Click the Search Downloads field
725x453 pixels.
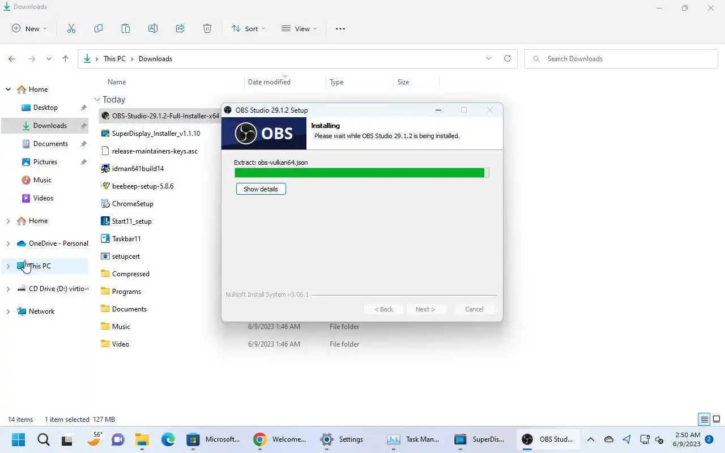click(621, 59)
